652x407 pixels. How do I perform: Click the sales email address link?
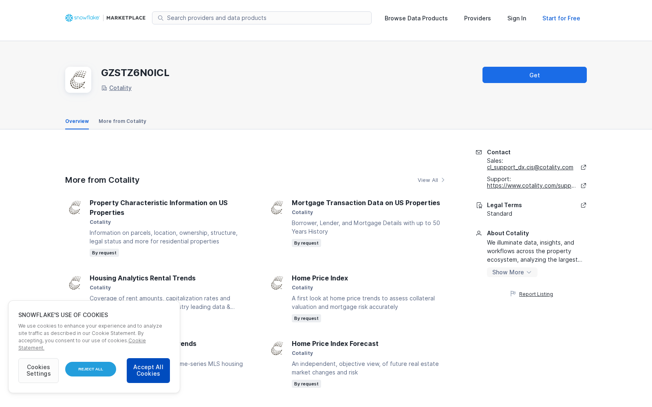pyautogui.click(x=530, y=167)
